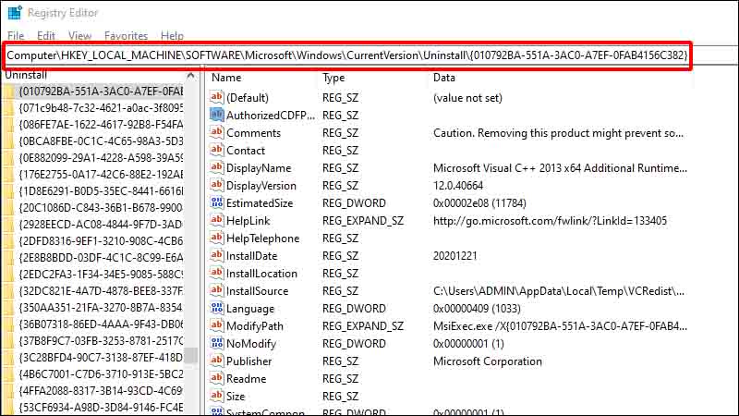Select the {36B07318-86ED-4AAA registry key
Viewport: 739px width, 416px height.
tap(101, 324)
